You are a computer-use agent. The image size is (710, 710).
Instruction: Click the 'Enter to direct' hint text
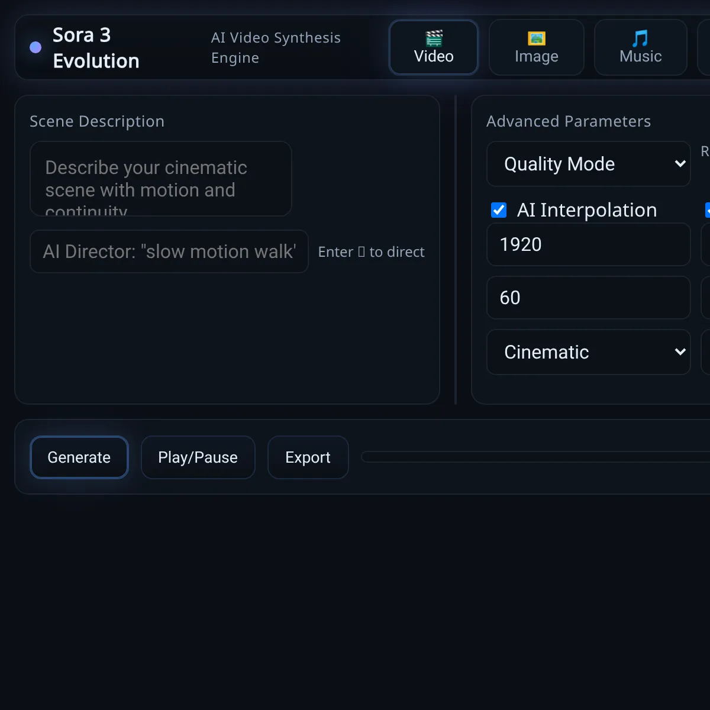click(371, 252)
